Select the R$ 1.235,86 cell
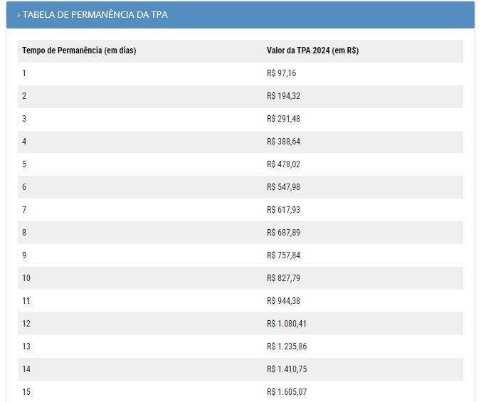The image size is (486, 402). pos(287,347)
